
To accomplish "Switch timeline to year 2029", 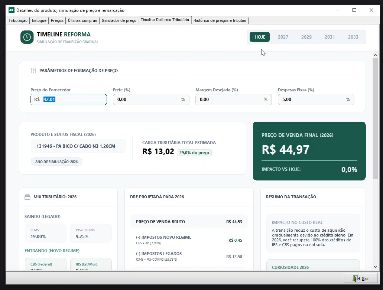I will (x=306, y=37).
